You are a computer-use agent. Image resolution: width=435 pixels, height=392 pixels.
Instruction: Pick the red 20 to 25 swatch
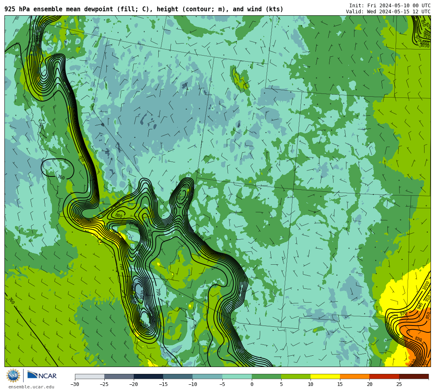384,376
